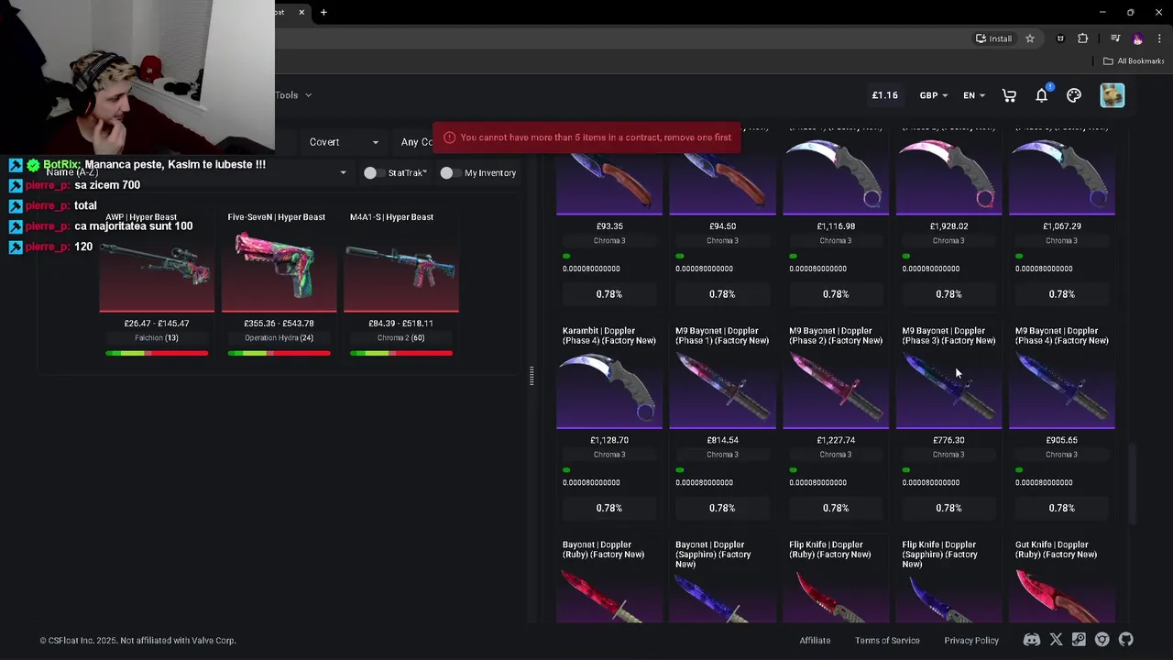
Task: Open the Affiliate link
Action: [x=815, y=640]
